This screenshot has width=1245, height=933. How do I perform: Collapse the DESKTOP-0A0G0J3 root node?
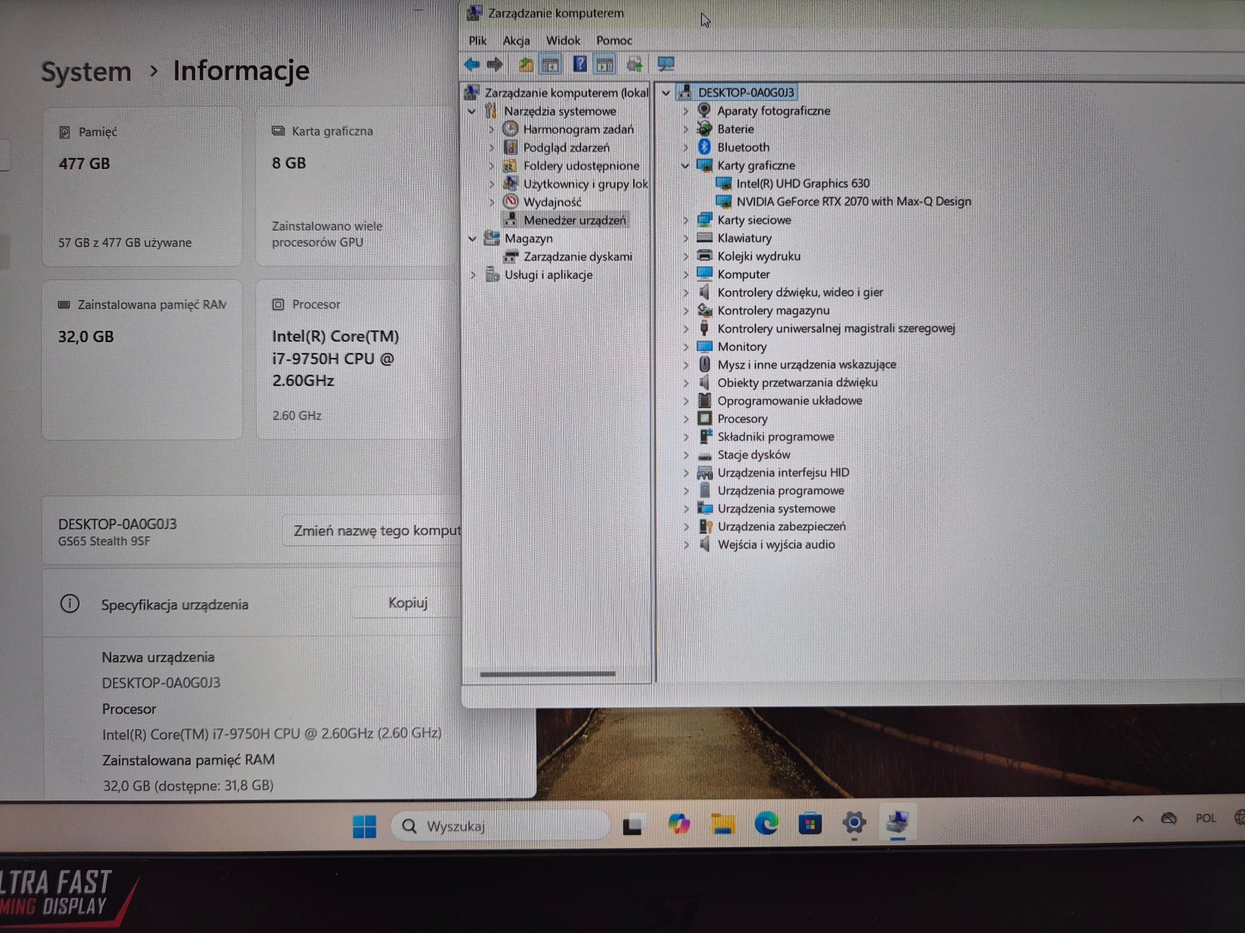[x=665, y=93]
